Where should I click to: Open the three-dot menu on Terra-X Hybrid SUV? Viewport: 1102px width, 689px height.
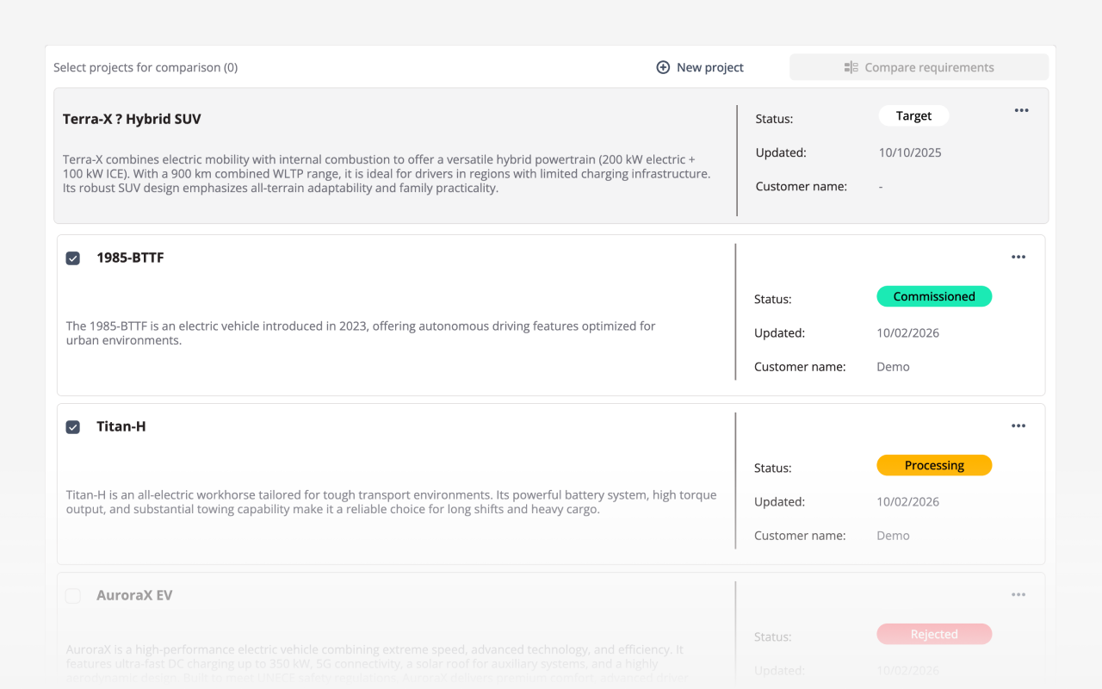click(x=1021, y=110)
